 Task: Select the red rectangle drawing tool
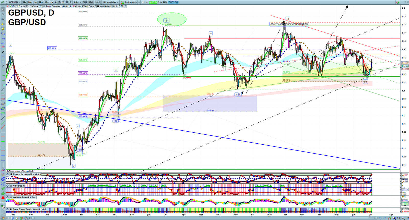[3, 48]
